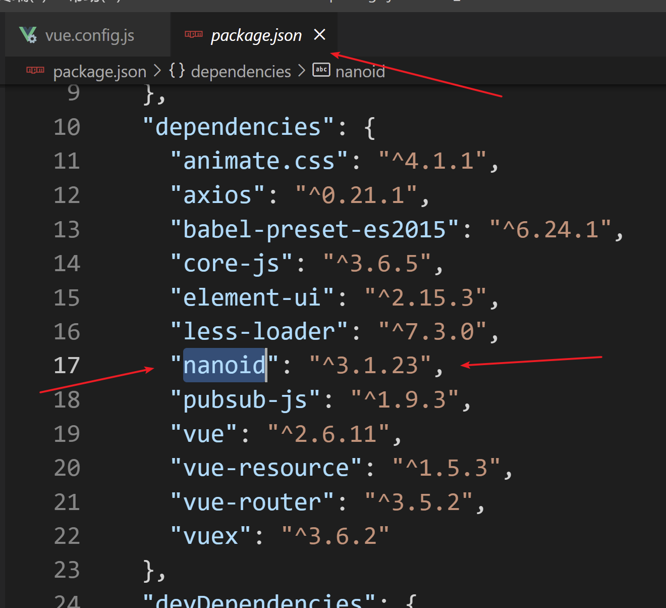Click the "^4.1.1" version value

432,161
